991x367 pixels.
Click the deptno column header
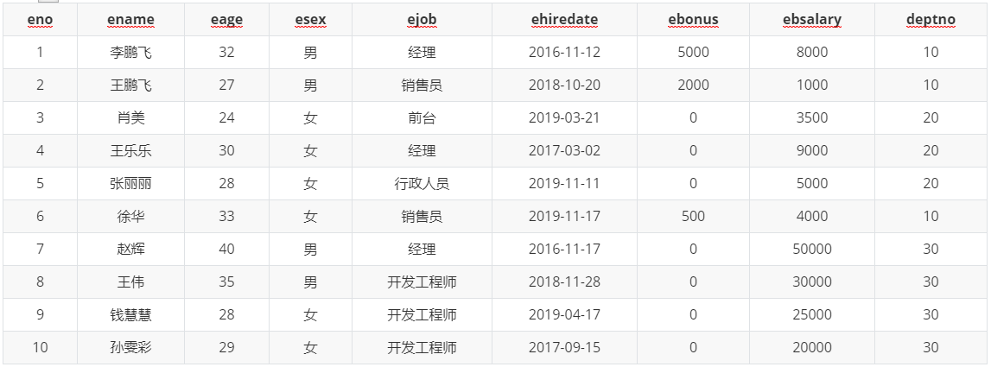tap(931, 20)
